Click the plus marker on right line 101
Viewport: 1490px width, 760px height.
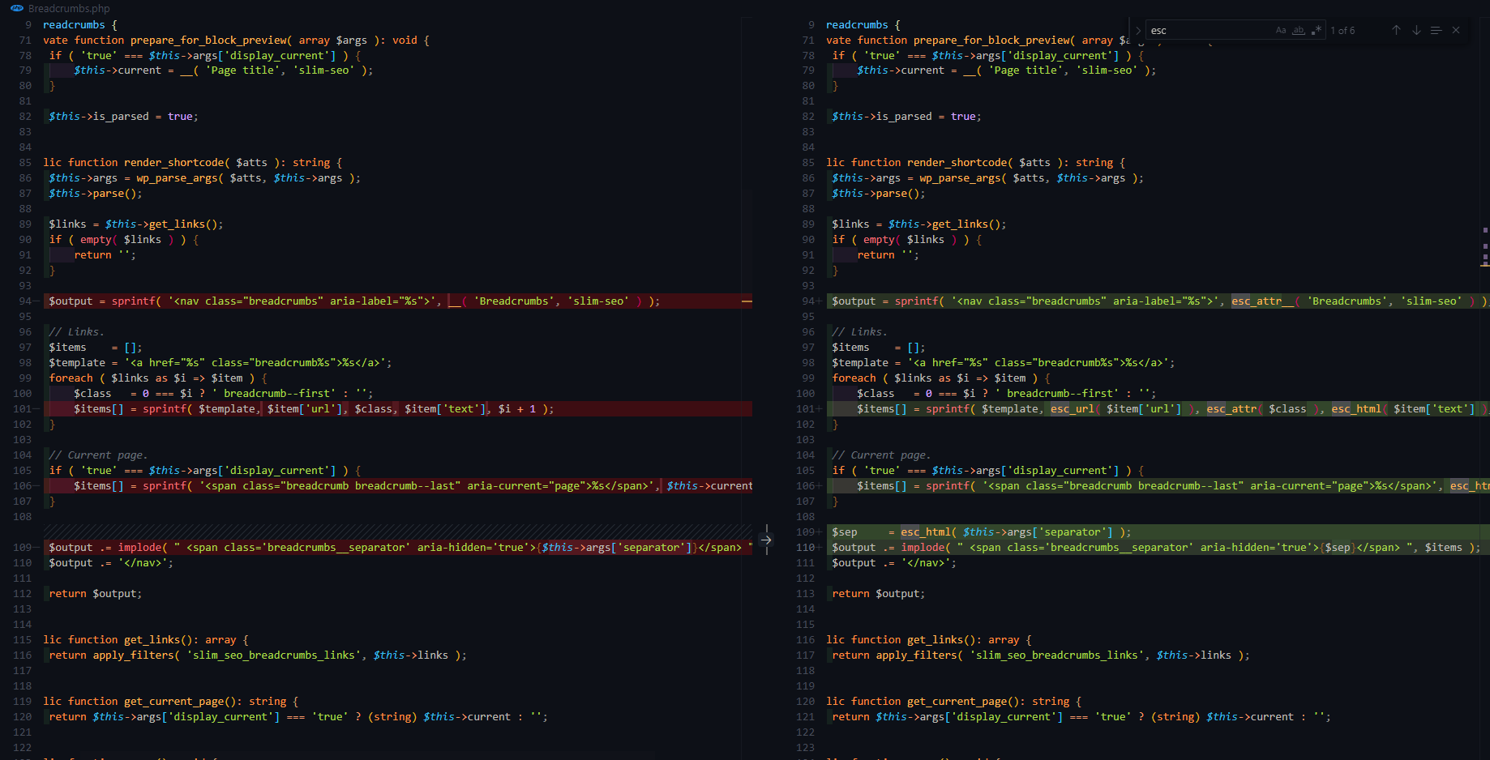[x=820, y=409]
